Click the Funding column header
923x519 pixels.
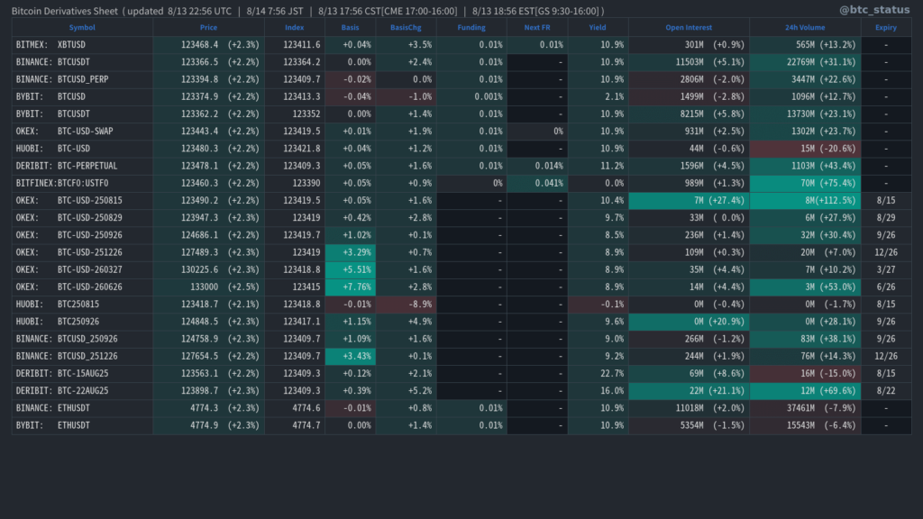[x=471, y=27]
